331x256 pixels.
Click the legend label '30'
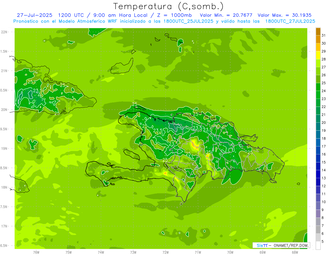pyautogui.click(x=324, y=43)
